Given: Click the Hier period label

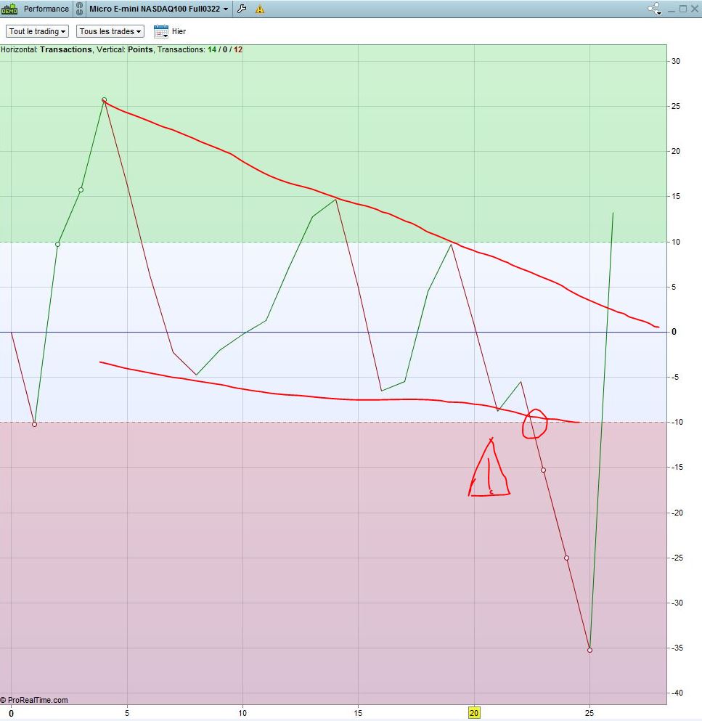Looking at the screenshot, I should click(x=179, y=31).
